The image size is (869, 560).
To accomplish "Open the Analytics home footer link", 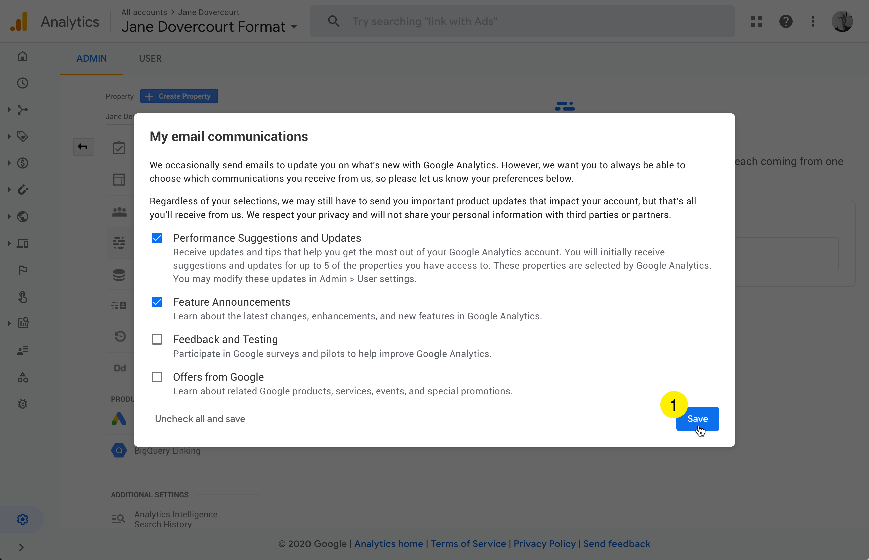I will click(x=388, y=544).
